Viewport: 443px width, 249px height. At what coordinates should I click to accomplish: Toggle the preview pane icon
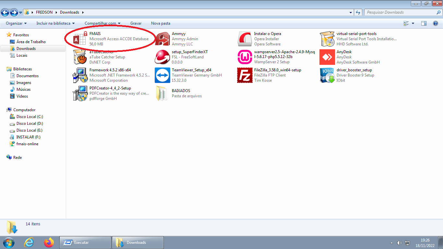pos(424,23)
